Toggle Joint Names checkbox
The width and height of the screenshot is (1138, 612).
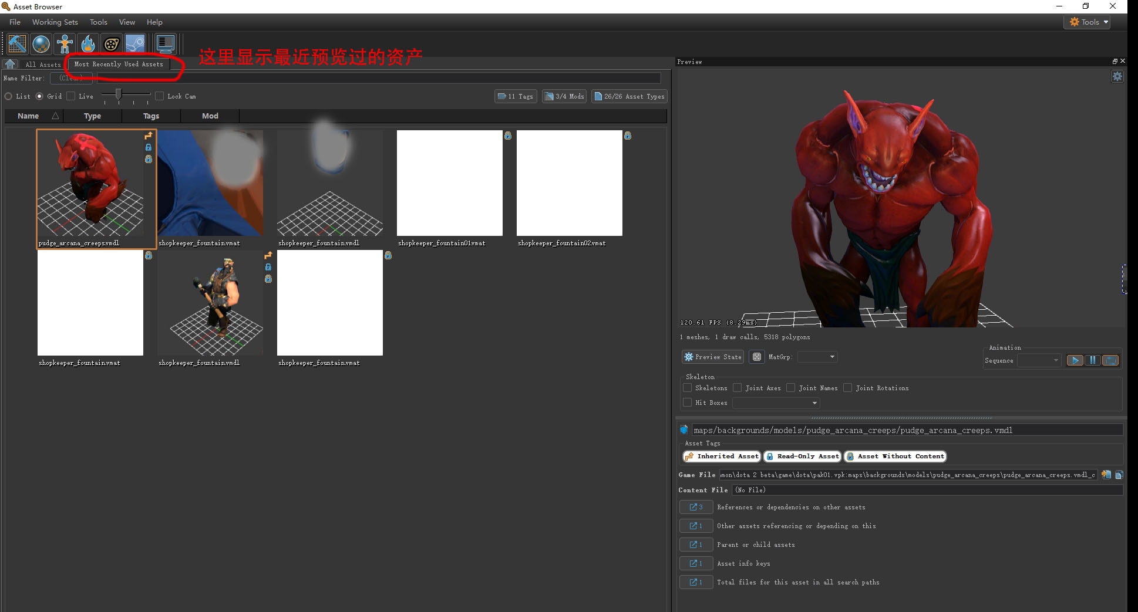[x=790, y=388]
